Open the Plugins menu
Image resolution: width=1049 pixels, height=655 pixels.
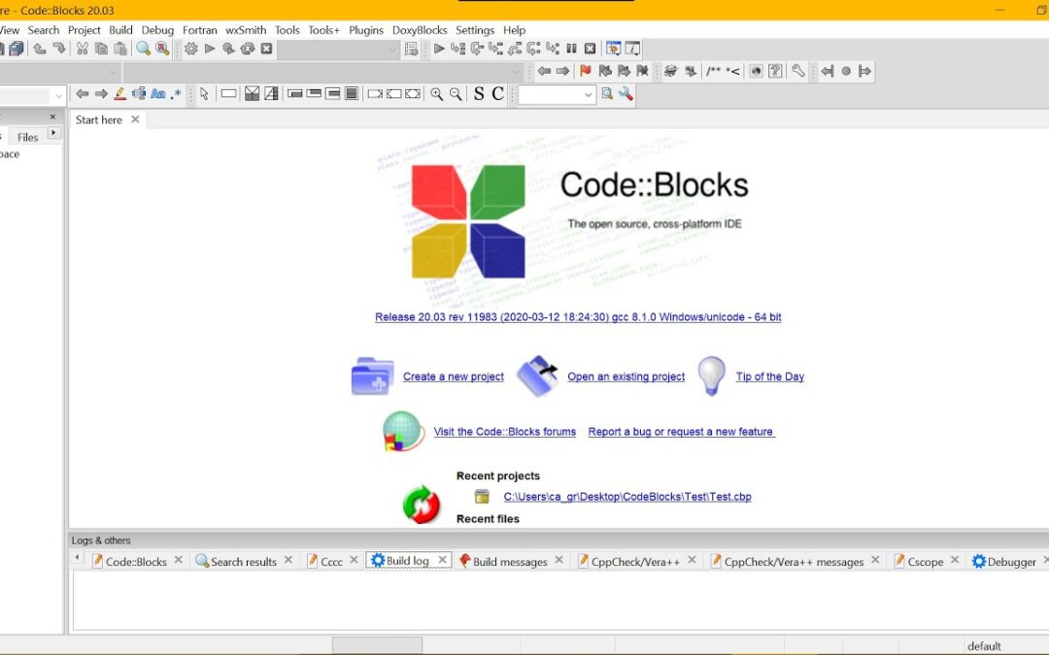[x=366, y=30]
